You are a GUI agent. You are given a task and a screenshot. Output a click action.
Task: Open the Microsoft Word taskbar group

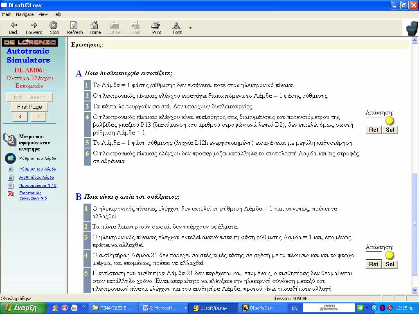point(164,308)
